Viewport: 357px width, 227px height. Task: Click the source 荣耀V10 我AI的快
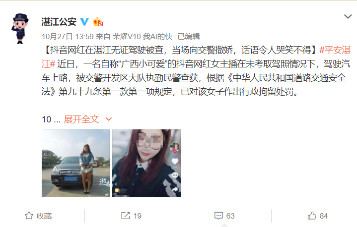(x=143, y=36)
